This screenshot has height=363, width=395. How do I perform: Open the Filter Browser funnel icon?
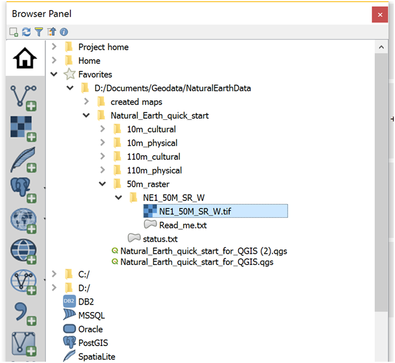[x=38, y=31]
